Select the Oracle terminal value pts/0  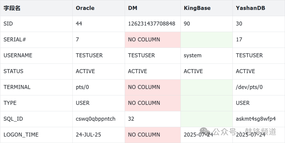click(82, 87)
